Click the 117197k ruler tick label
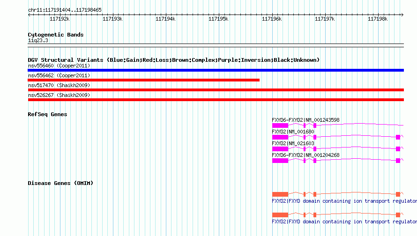The image size is (417, 236). tap(324, 19)
